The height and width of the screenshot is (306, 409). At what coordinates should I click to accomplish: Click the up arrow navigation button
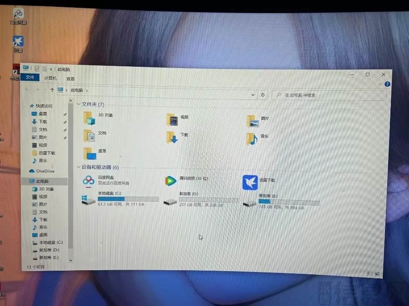coord(52,90)
